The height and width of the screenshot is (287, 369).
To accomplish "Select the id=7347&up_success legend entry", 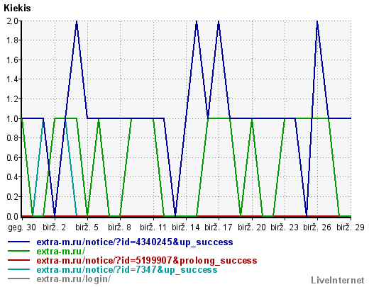I will coord(127,270).
